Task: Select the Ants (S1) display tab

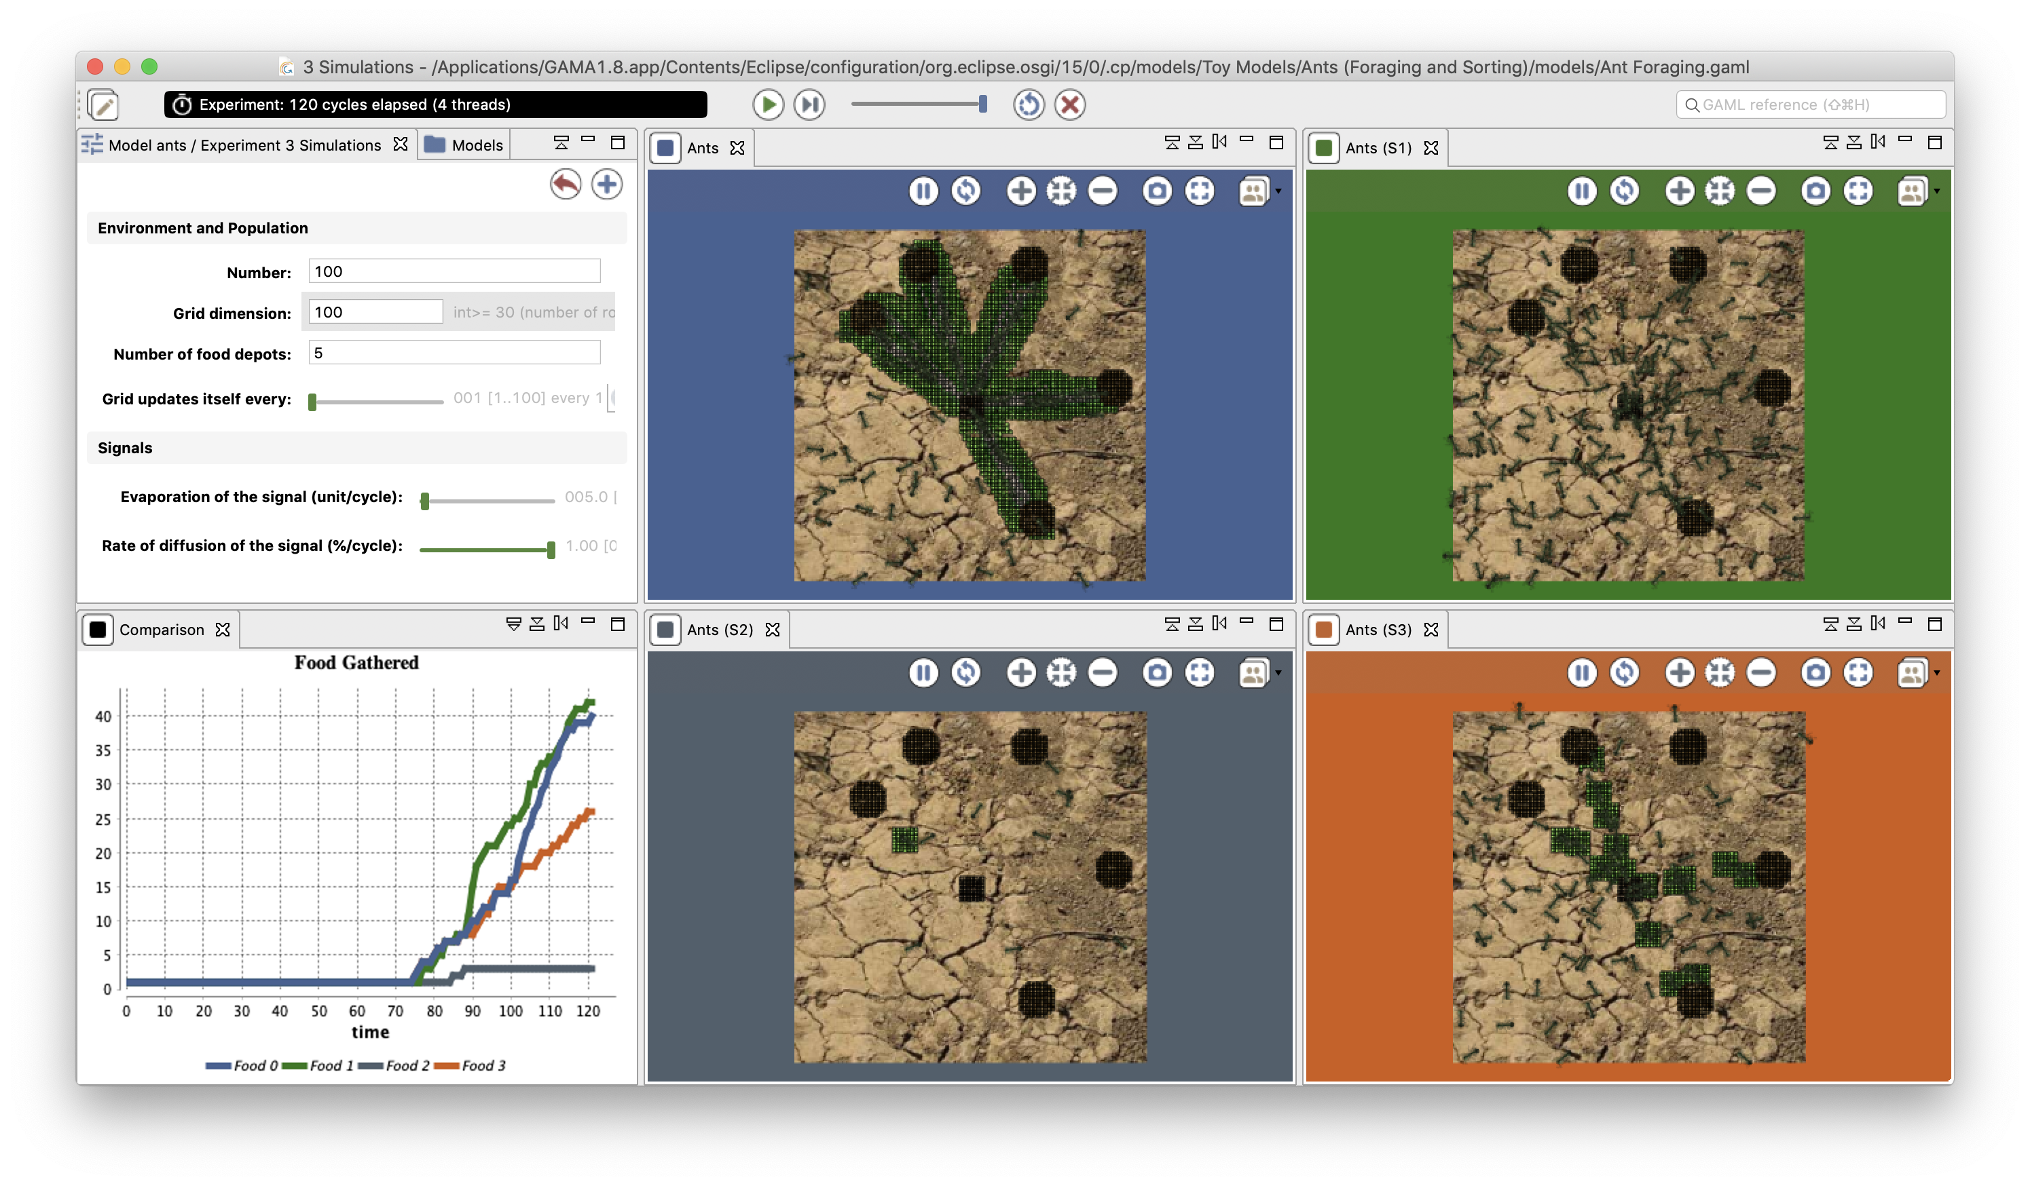Action: [1378, 148]
